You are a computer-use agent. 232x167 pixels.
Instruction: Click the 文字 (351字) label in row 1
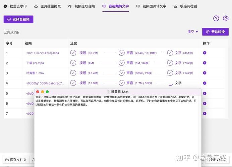click(184, 53)
